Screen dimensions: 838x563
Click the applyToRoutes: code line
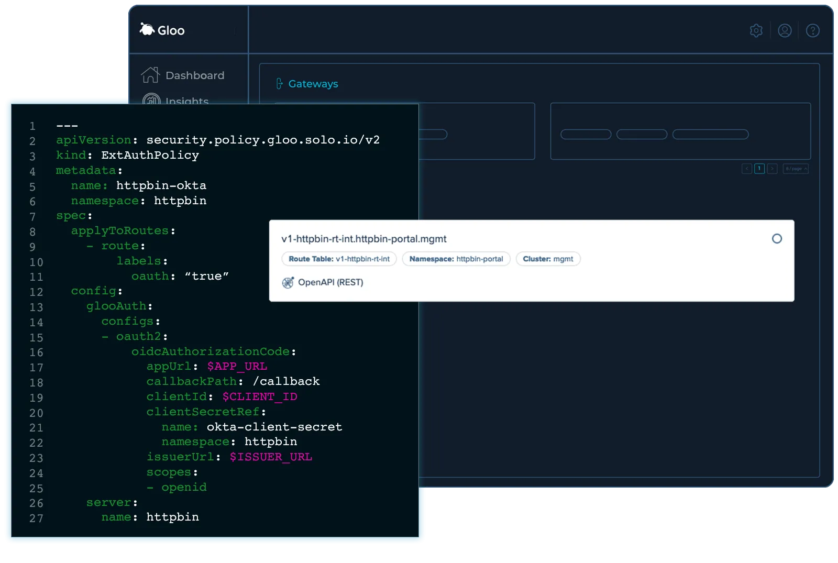click(x=123, y=230)
